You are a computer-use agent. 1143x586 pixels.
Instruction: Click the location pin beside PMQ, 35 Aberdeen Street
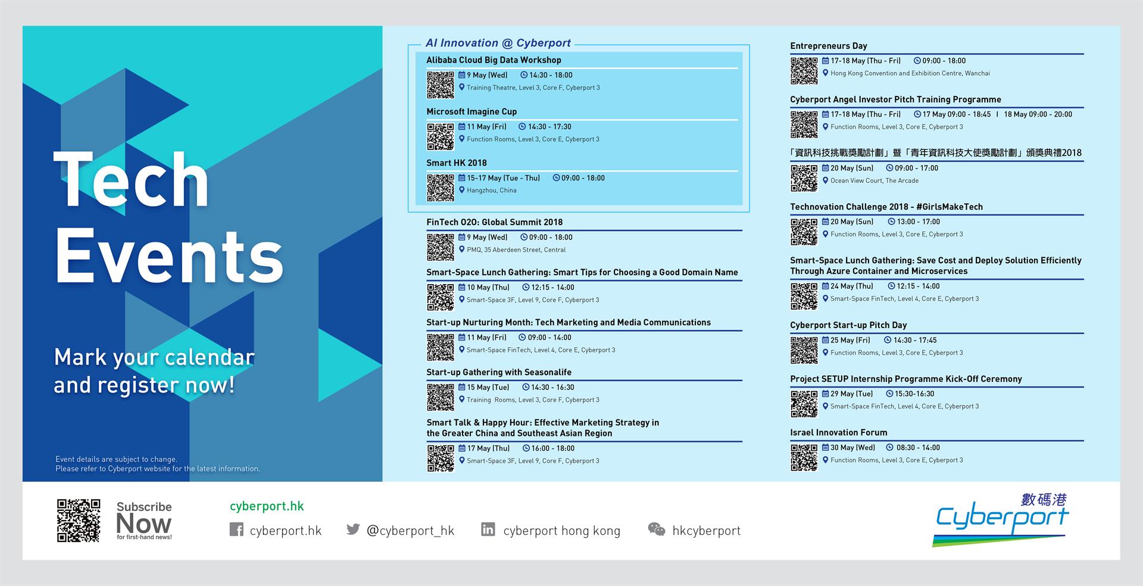(461, 250)
